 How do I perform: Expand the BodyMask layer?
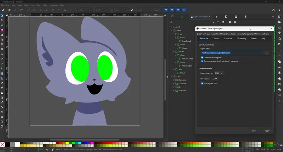coord(174,90)
